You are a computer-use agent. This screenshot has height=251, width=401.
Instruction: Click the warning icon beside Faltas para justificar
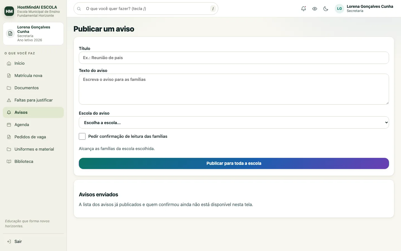(x=9, y=100)
